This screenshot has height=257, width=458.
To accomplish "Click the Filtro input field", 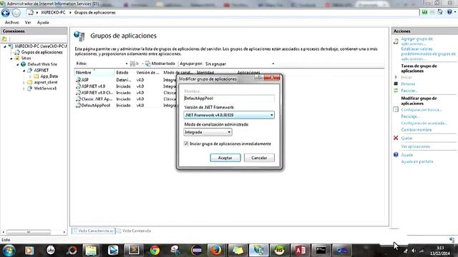I will (x=107, y=64).
